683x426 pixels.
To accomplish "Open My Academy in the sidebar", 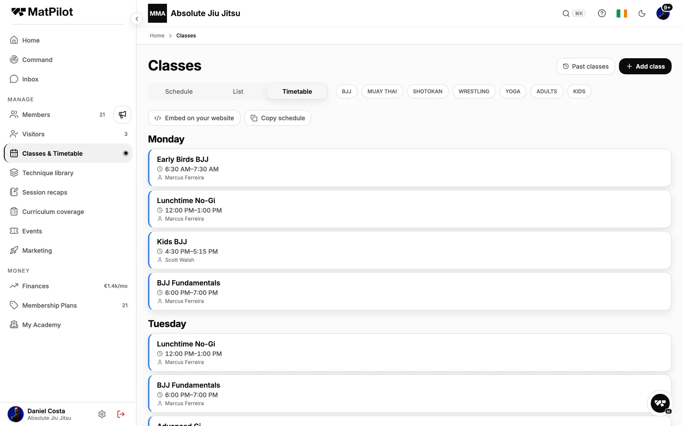I will [x=68, y=325].
